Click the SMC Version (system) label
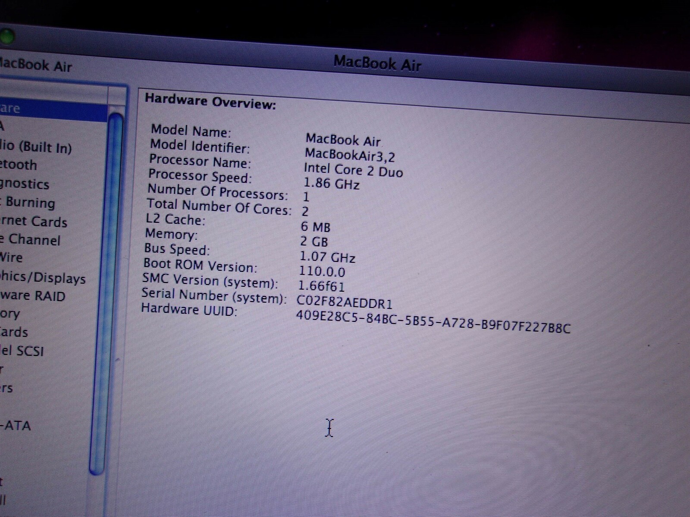 [x=210, y=280]
